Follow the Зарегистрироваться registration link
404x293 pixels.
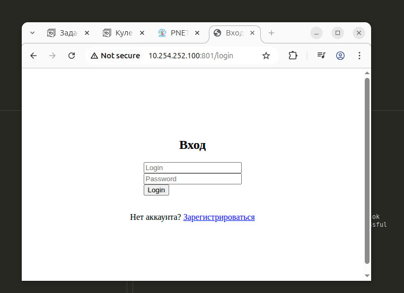point(219,217)
